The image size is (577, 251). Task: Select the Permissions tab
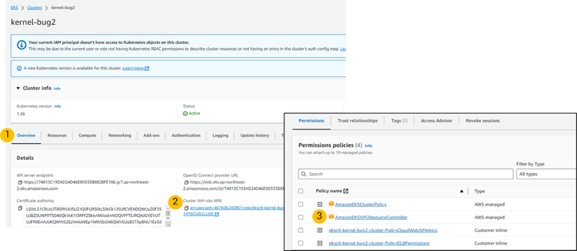311,121
